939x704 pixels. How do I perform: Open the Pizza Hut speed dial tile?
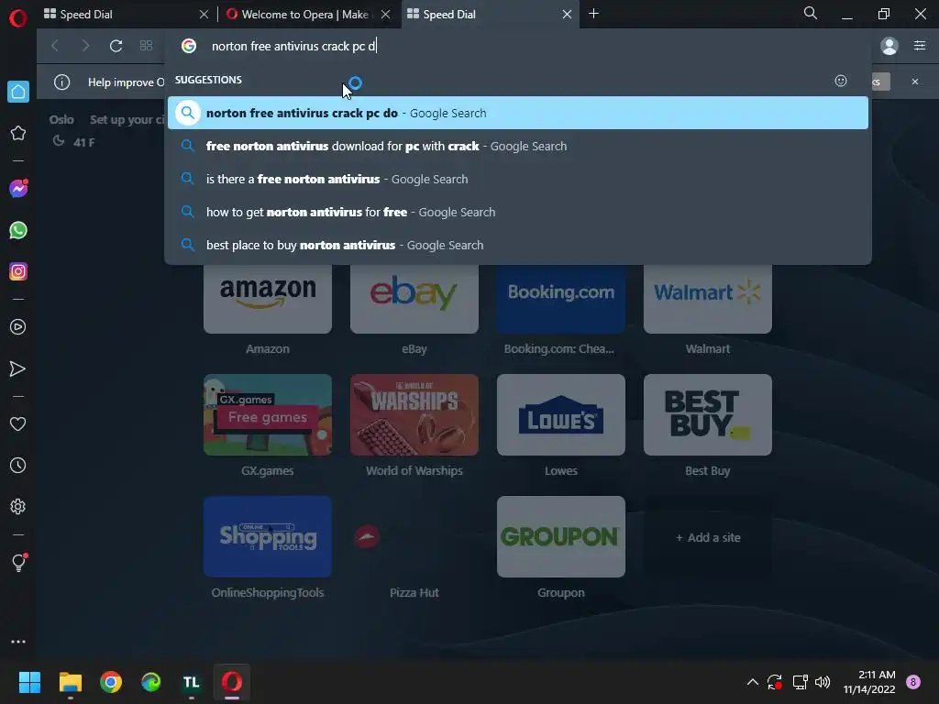click(414, 537)
